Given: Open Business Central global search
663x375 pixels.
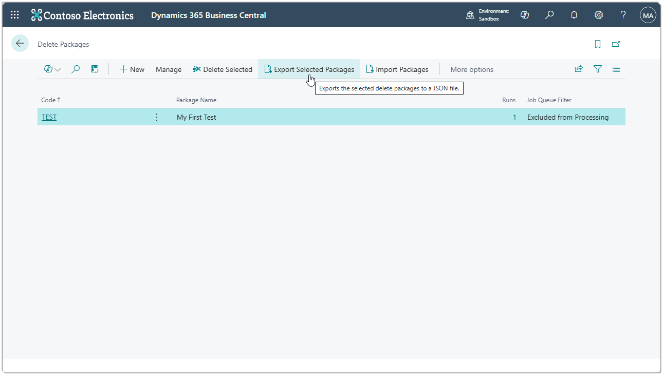Looking at the screenshot, I should [549, 15].
